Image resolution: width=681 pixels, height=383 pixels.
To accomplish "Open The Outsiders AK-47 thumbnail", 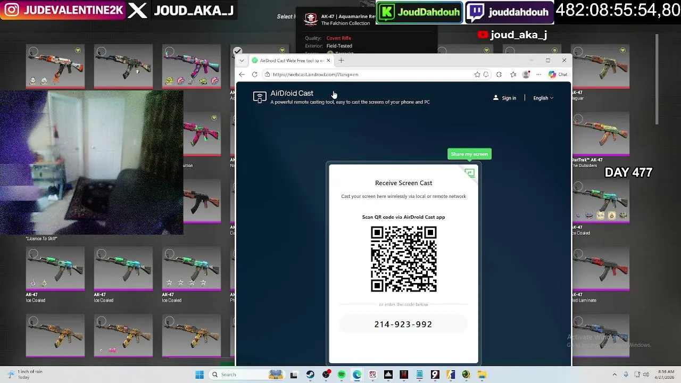I will tap(601, 135).
